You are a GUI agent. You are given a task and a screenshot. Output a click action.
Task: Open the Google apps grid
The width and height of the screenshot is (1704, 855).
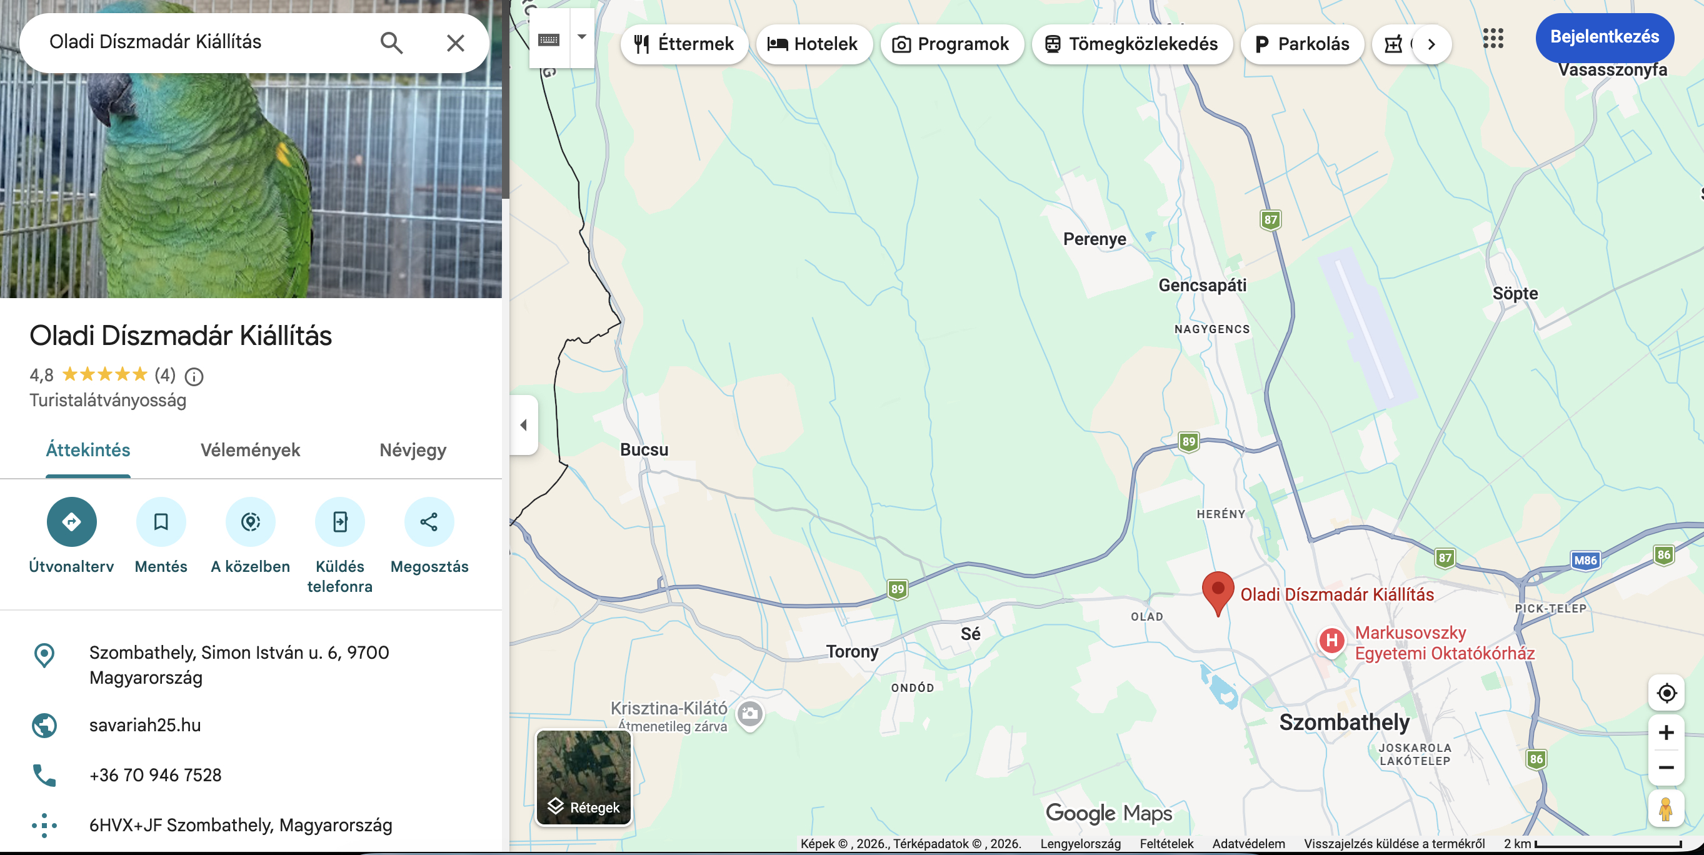click(1493, 38)
